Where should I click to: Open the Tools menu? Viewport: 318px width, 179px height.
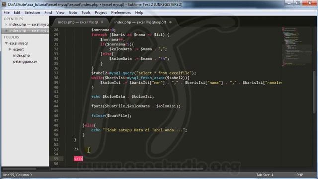point(86,12)
